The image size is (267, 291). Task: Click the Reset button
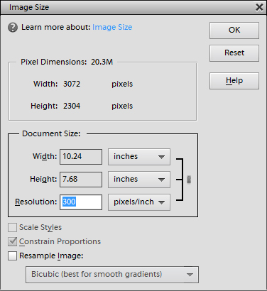(x=234, y=53)
